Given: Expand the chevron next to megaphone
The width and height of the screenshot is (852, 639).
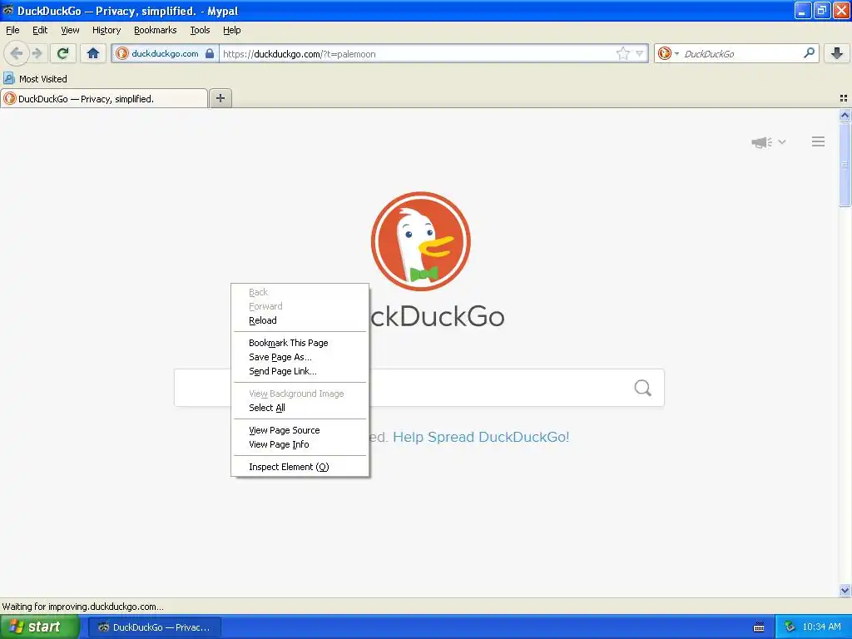Looking at the screenshot, I should 782,141.
